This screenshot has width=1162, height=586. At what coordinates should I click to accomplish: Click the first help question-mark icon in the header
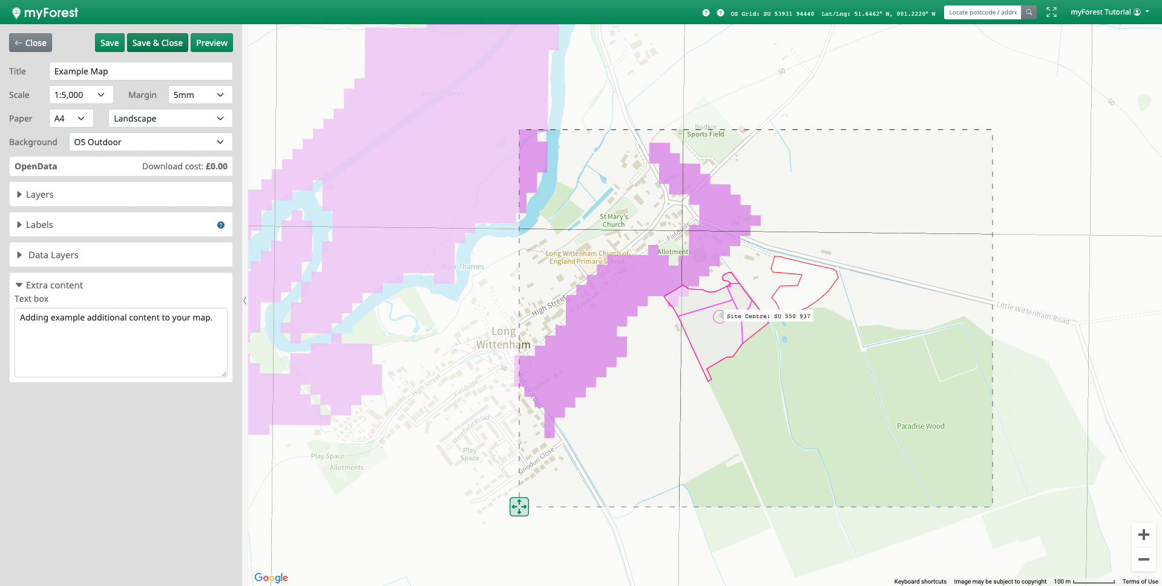706,13
